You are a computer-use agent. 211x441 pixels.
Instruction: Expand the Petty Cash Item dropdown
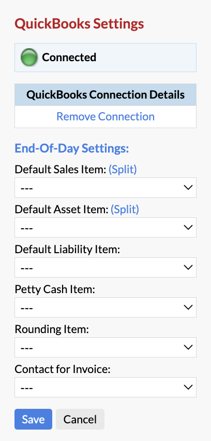[x=106, y=307]
